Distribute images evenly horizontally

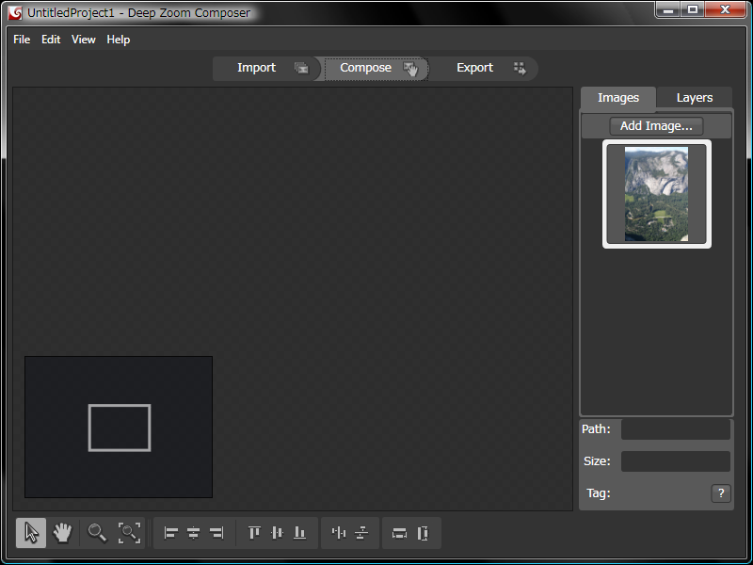(x=339, y=533)
